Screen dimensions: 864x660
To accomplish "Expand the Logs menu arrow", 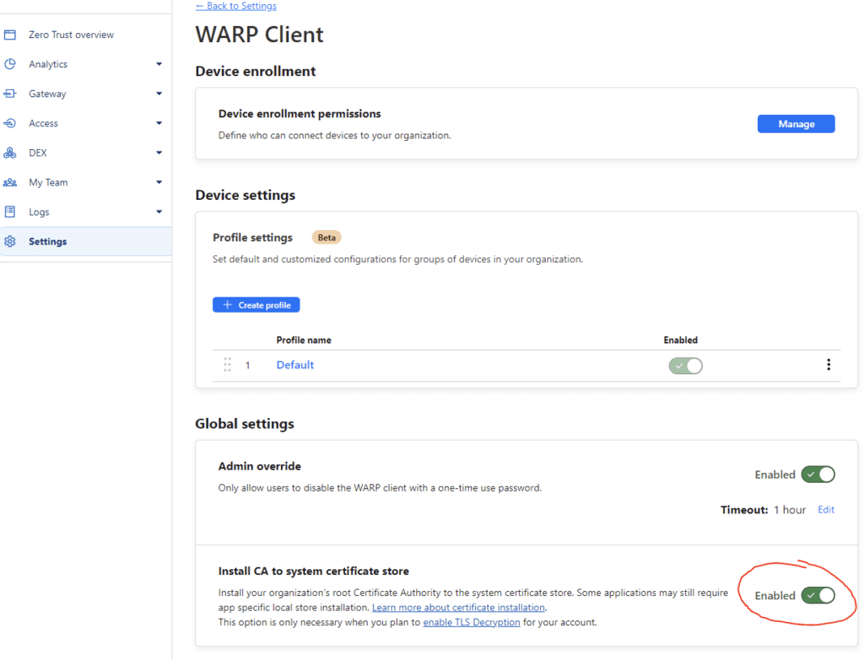I will point(159,212).
